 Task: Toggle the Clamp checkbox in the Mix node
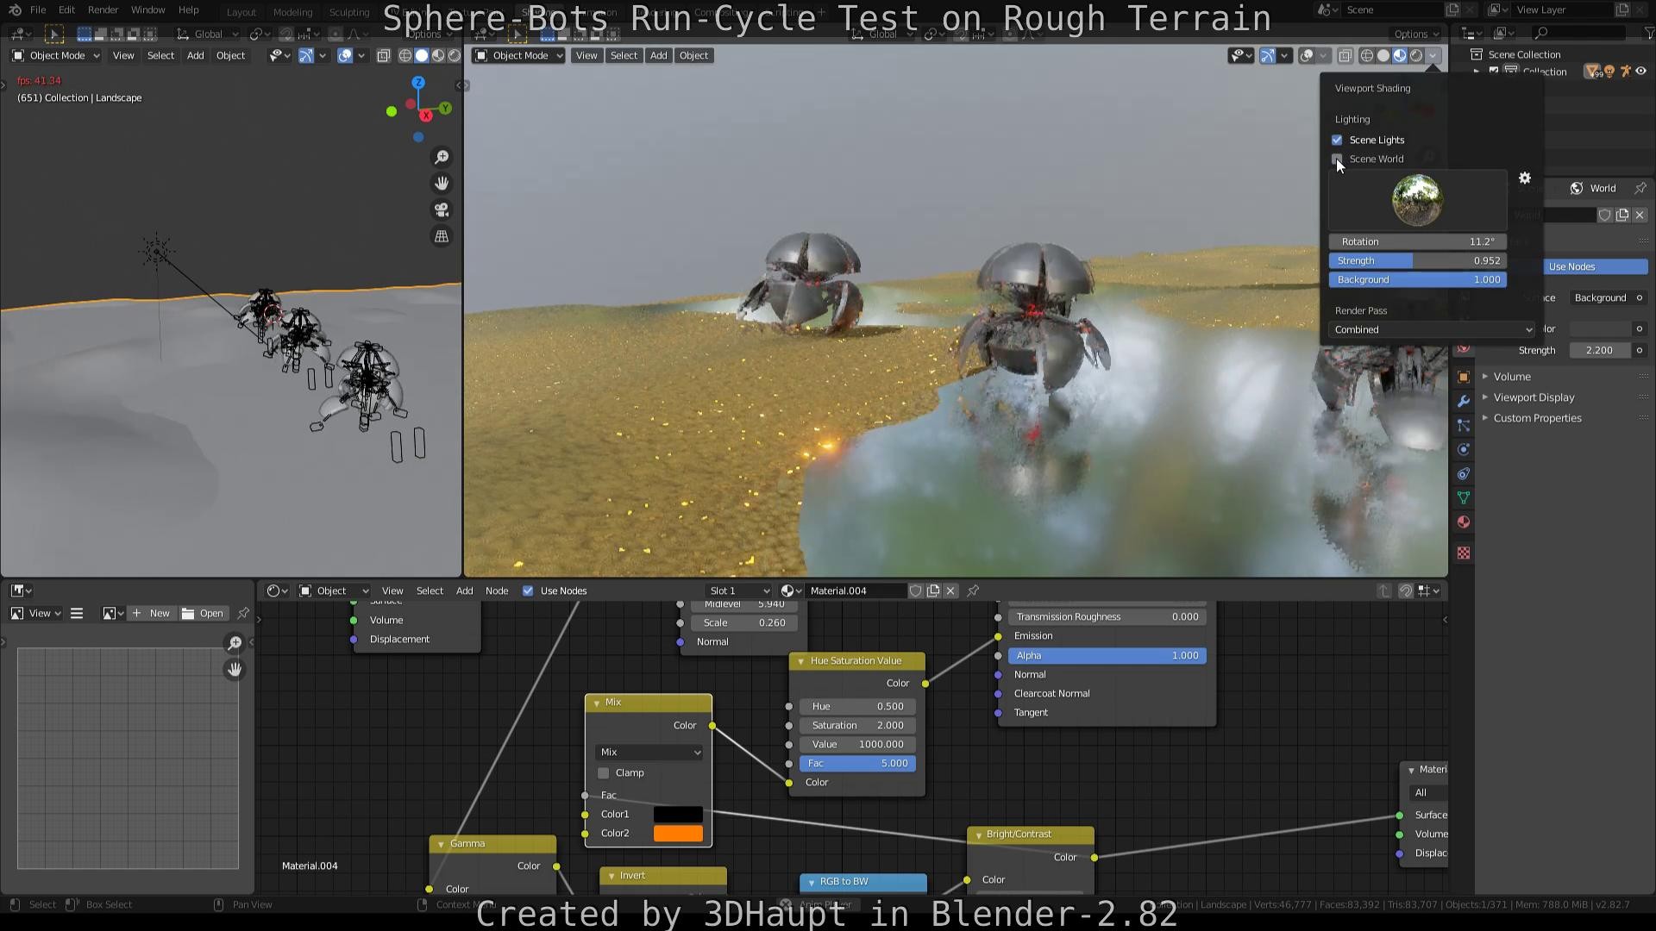[x=603, y=772]
